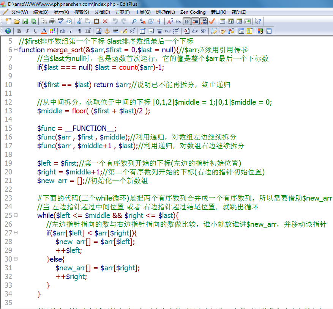Image resolution: width=333 pixels, height=309 pixels.
Task: Toggle Bold formatting button
Action: [x=19, y=31]
